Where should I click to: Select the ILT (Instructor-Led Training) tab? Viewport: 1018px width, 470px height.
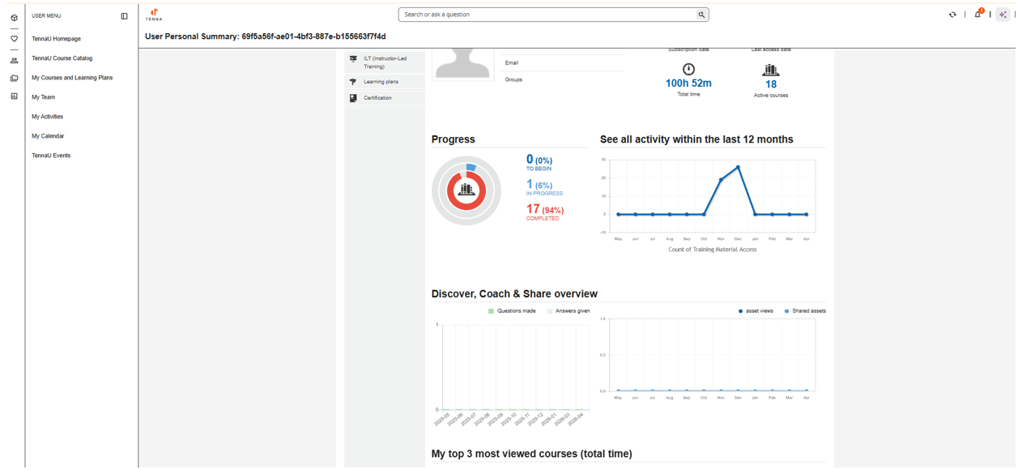[385, 62]
